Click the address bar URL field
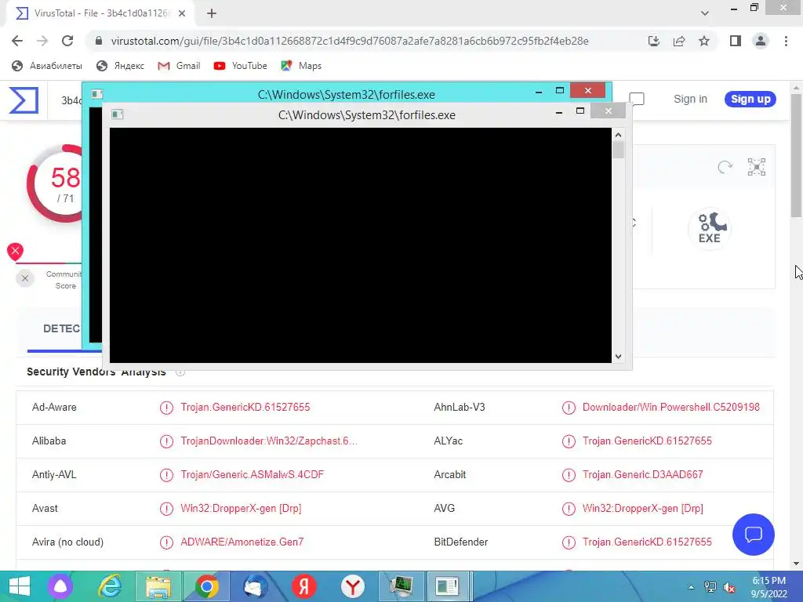Viewport: 803px width, 602px height. point(349,41)
